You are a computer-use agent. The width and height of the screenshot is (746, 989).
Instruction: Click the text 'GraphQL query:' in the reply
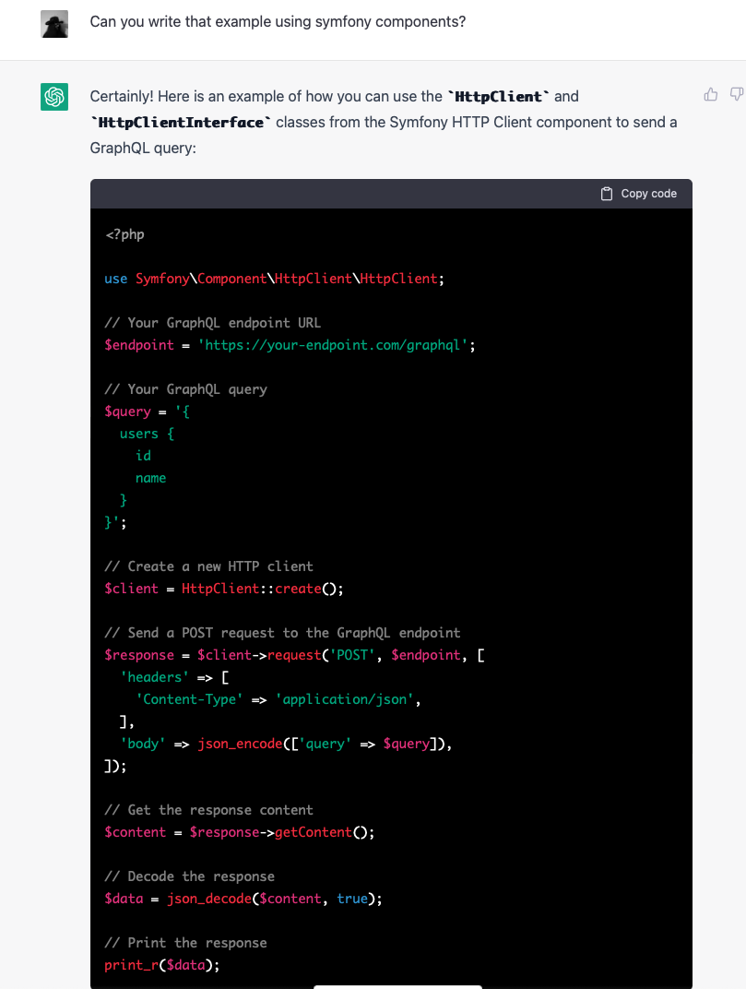pos(143,149)
